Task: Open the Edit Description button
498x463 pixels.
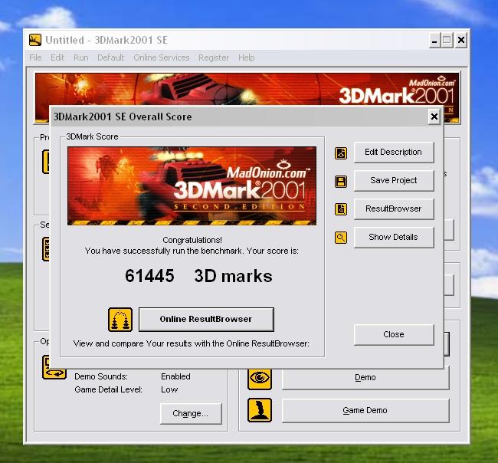Action: pos(394,153)
